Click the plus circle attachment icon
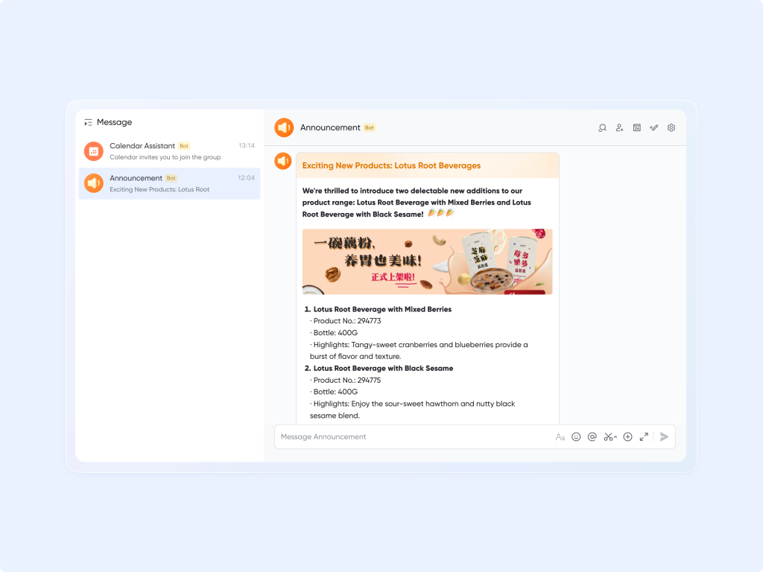Viewport: 763px width, 572px height. (x=627, y=436)
